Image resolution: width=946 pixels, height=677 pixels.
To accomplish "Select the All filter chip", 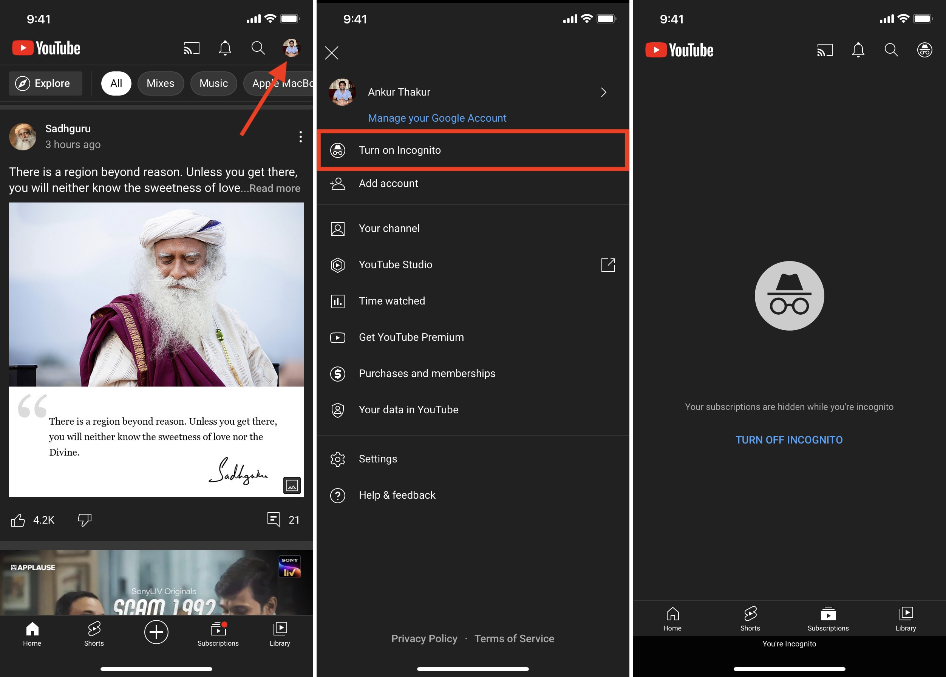I will (x=116, y=83).
